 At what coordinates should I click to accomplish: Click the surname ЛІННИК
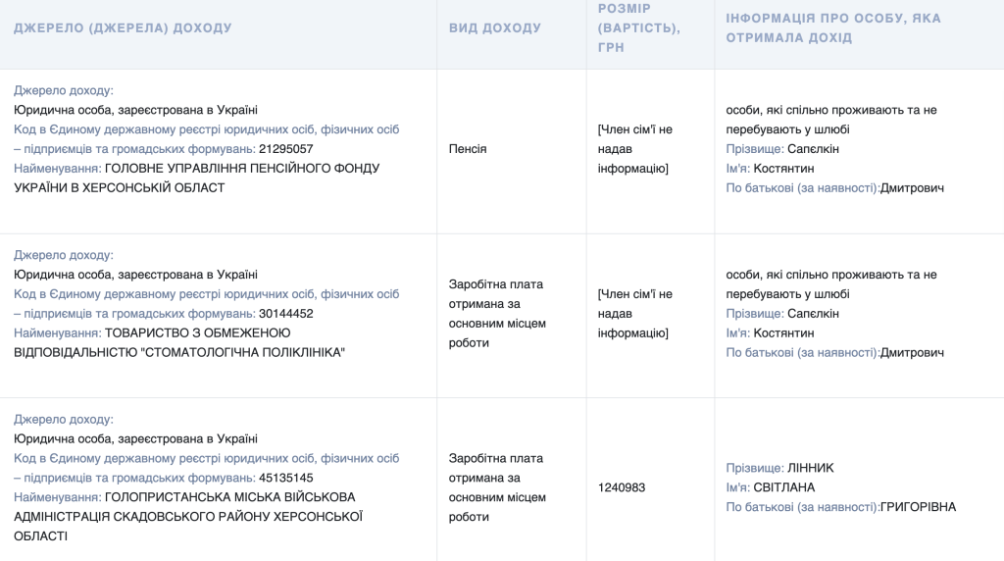[x=810, y=468]
